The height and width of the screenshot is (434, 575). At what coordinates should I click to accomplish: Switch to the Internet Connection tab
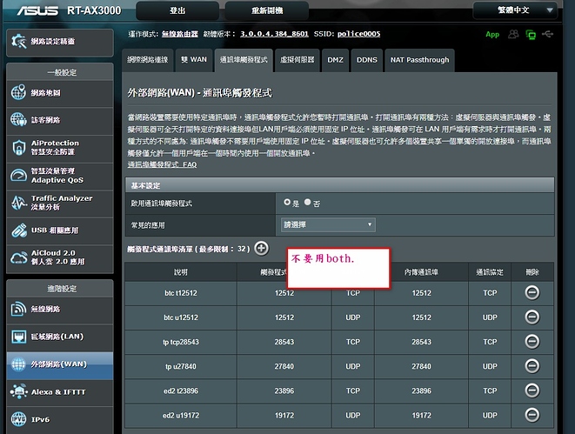coord(148,60)
